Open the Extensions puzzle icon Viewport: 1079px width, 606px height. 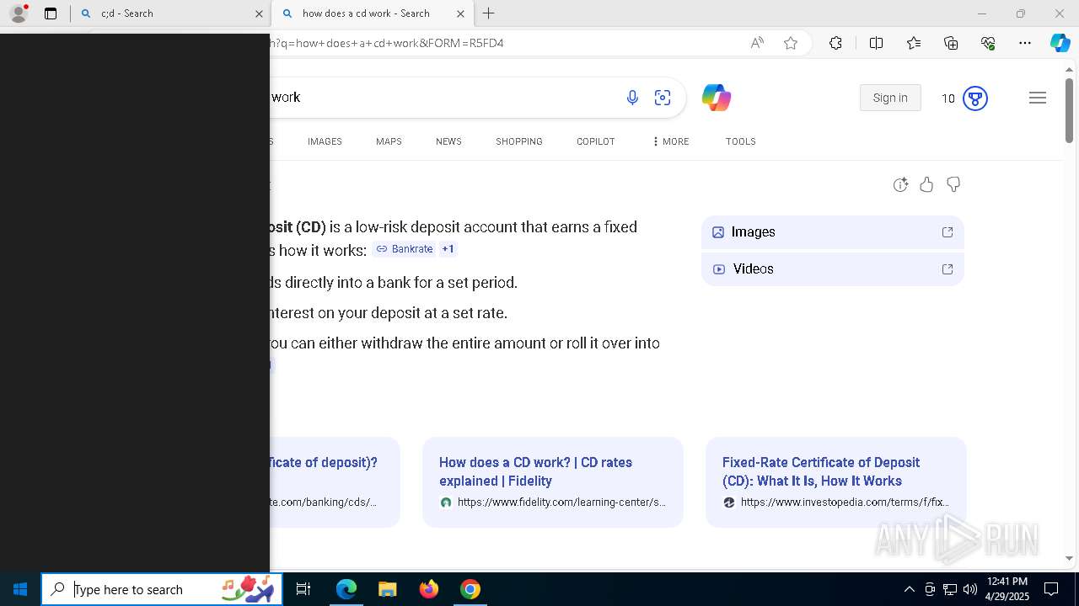click(x=835, y=43)
